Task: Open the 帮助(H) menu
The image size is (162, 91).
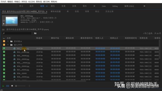Action: pos(54,2)
